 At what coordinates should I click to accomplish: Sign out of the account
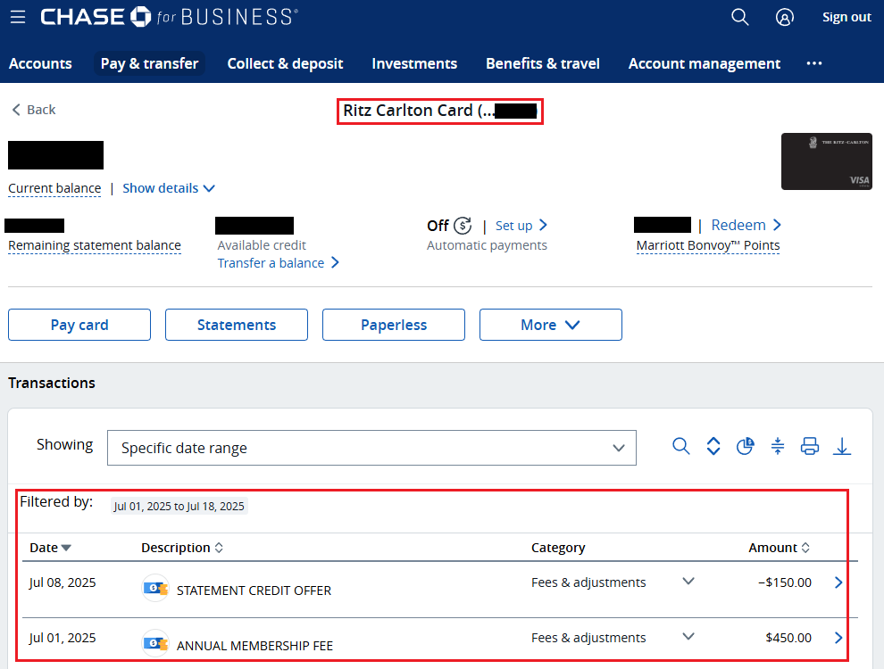[x=846, y=17]
